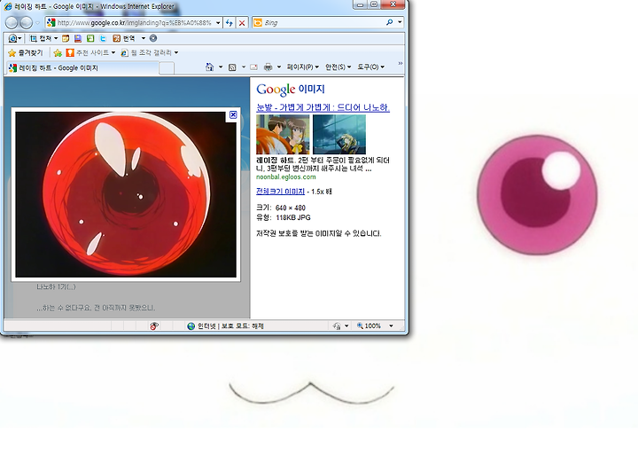The image size is (638, 455).
Task: Click the browser Forward button
Action: (x=26, y=23)
